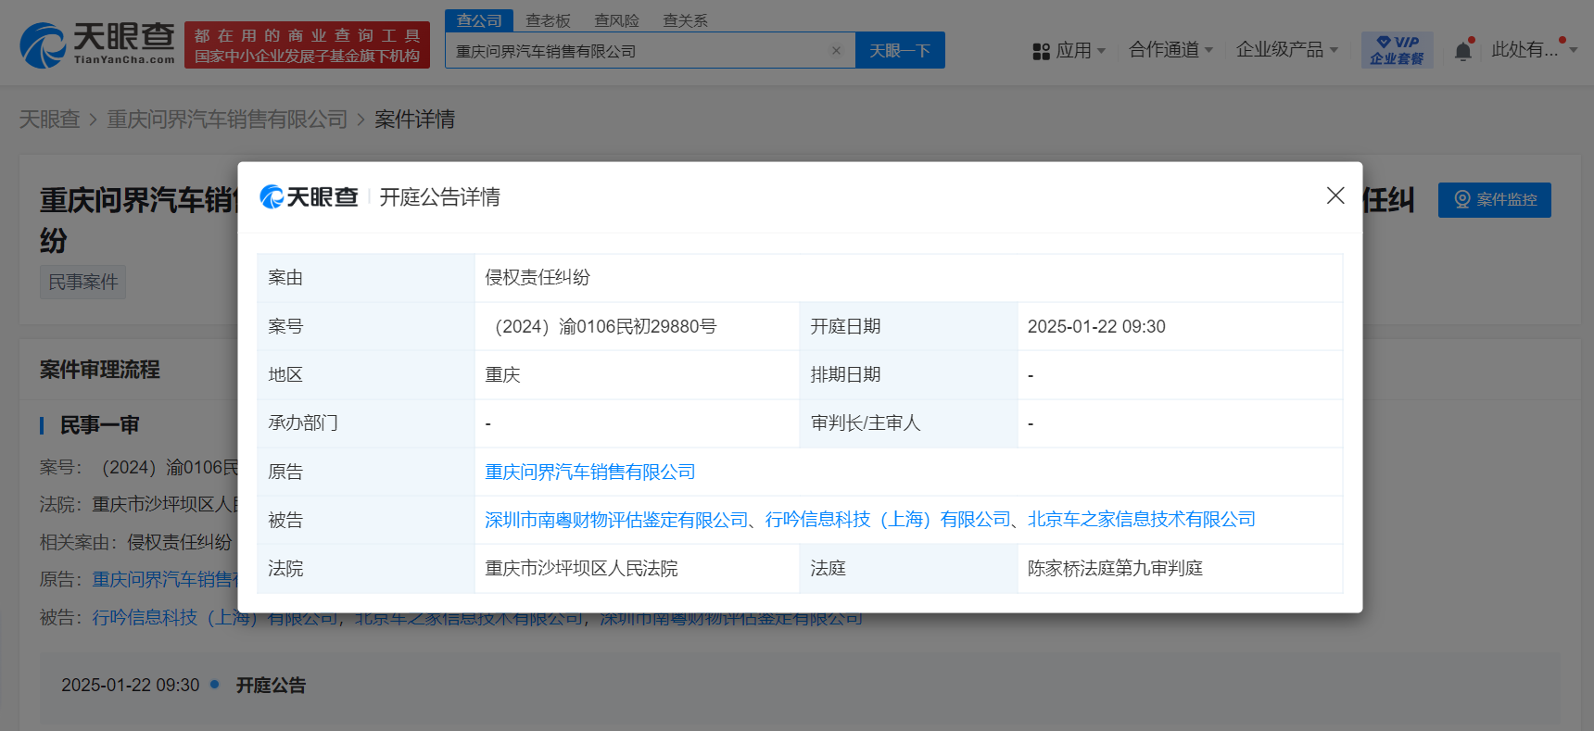Open the 企业级产品 dropdown
Image resolution: width=1594 pixels, height=731 pixels.
point(1286,50)
